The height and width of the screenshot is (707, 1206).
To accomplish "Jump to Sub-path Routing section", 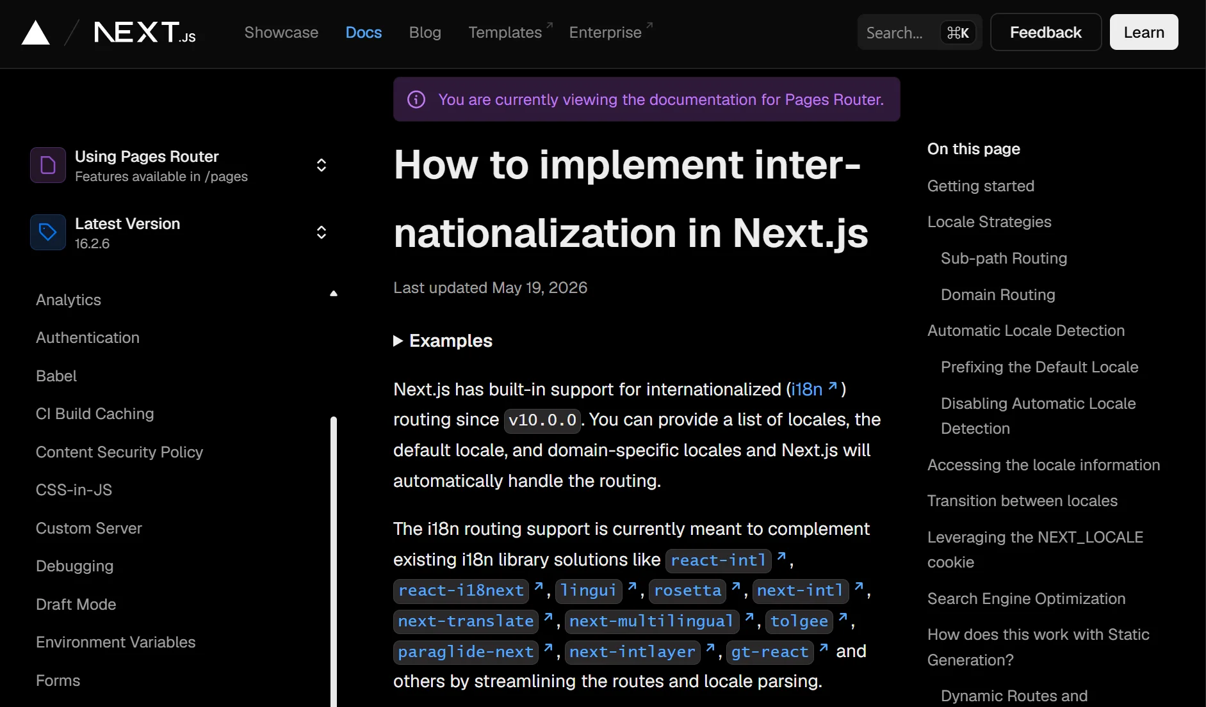I will (1004, 258).
